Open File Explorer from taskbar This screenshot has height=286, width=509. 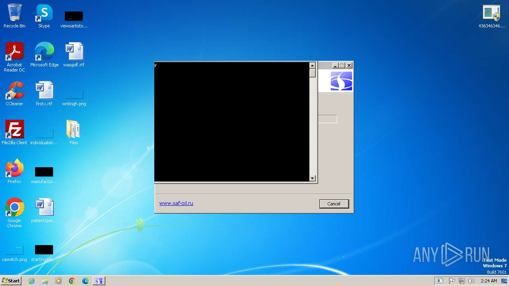click(45, 281)
